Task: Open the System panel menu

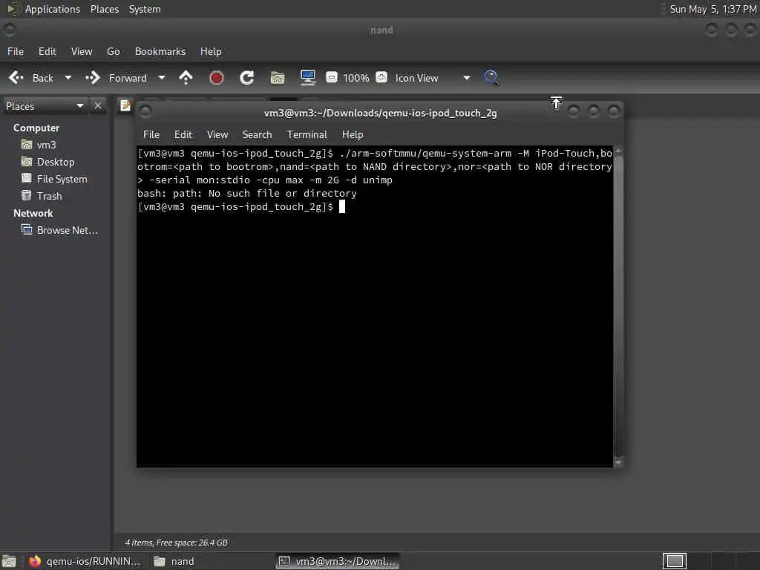Action: click(x=145, y=9)
